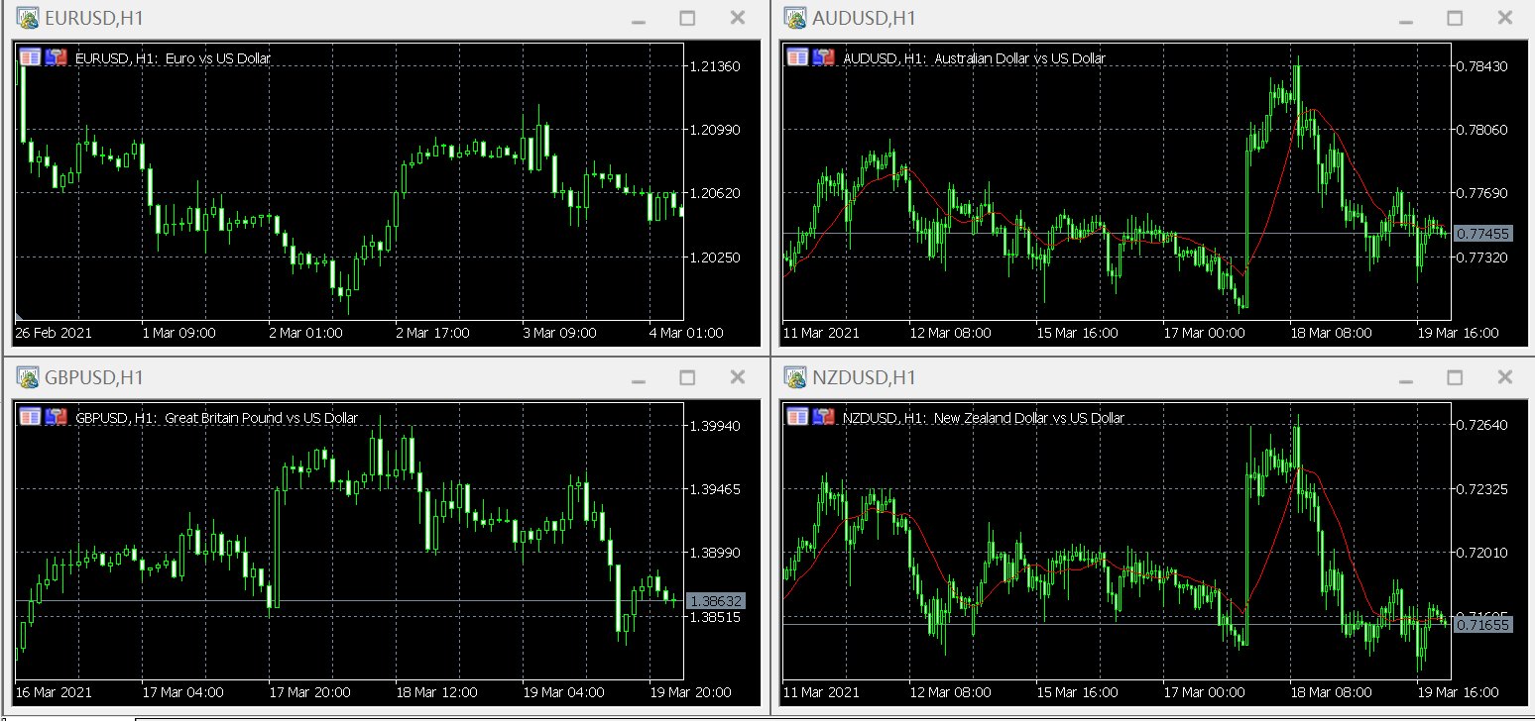This screenshot has width=1535, height=721.
Task: Maximize the GBPUSD,H1 chart window
Action: (687, 377)
